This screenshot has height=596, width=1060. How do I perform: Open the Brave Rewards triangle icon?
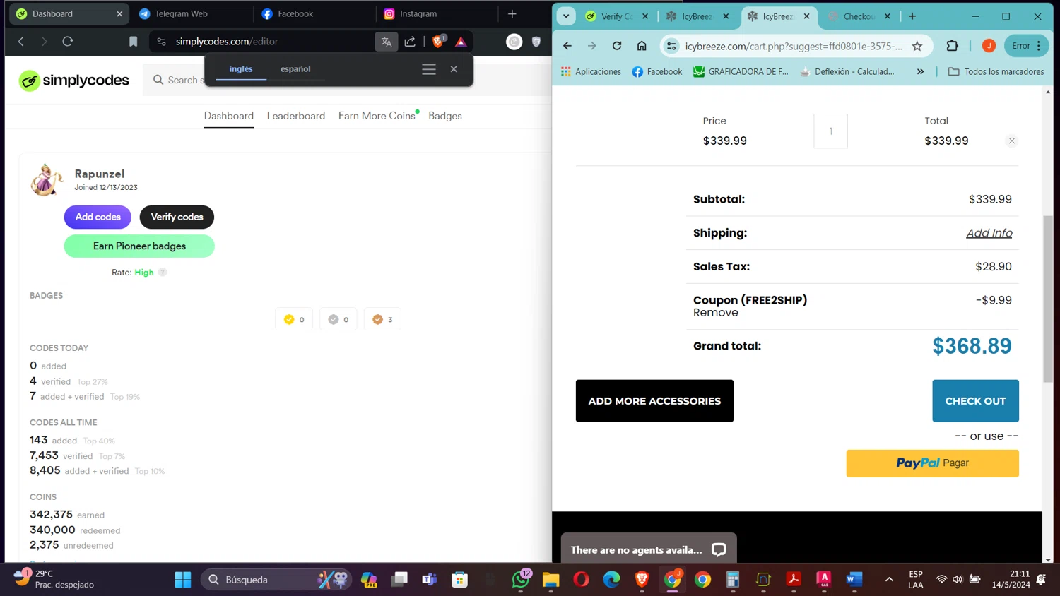click(461, 42)
